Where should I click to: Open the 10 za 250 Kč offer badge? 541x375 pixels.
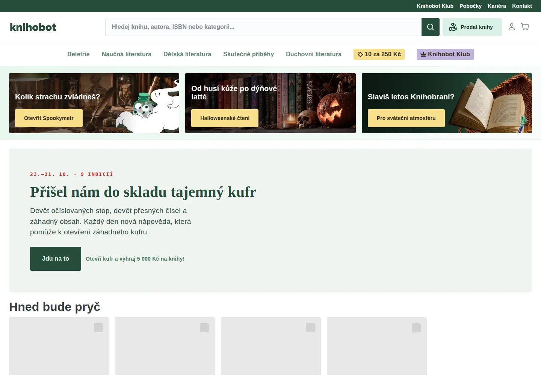[x=379, y=54]
